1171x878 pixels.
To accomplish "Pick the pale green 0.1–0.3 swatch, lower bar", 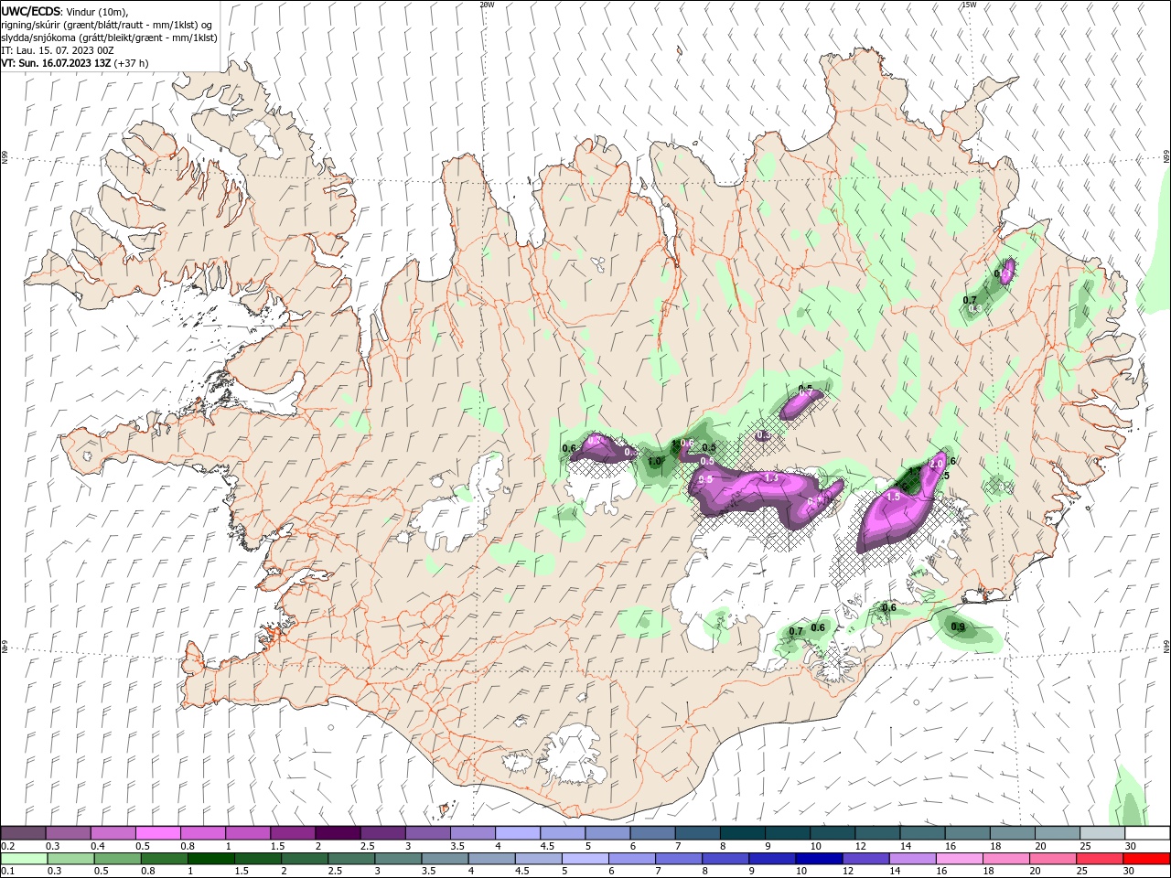I will [x=24, y=859].
